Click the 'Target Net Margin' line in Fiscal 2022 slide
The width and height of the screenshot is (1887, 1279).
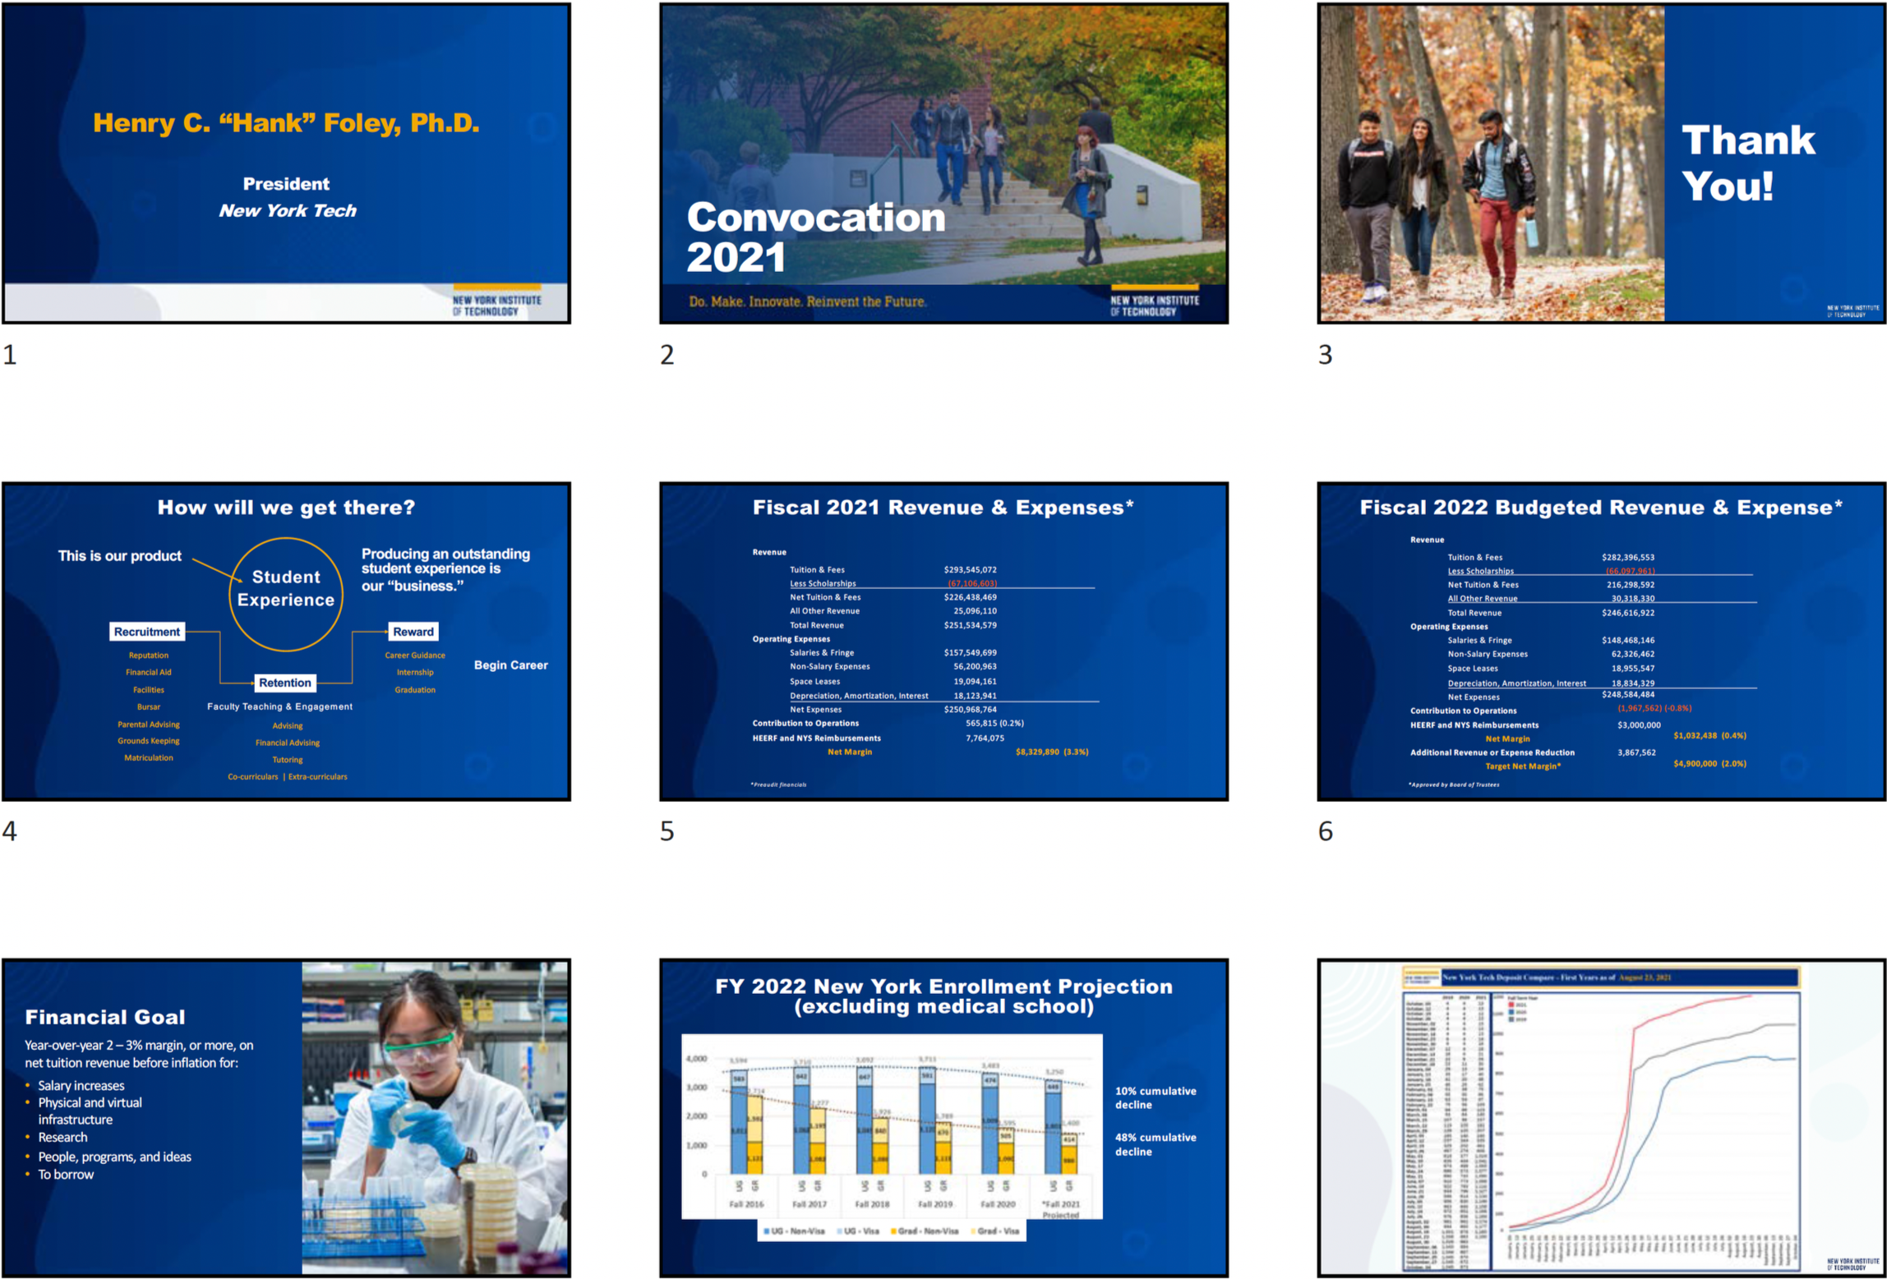[x=1523, y=766]
